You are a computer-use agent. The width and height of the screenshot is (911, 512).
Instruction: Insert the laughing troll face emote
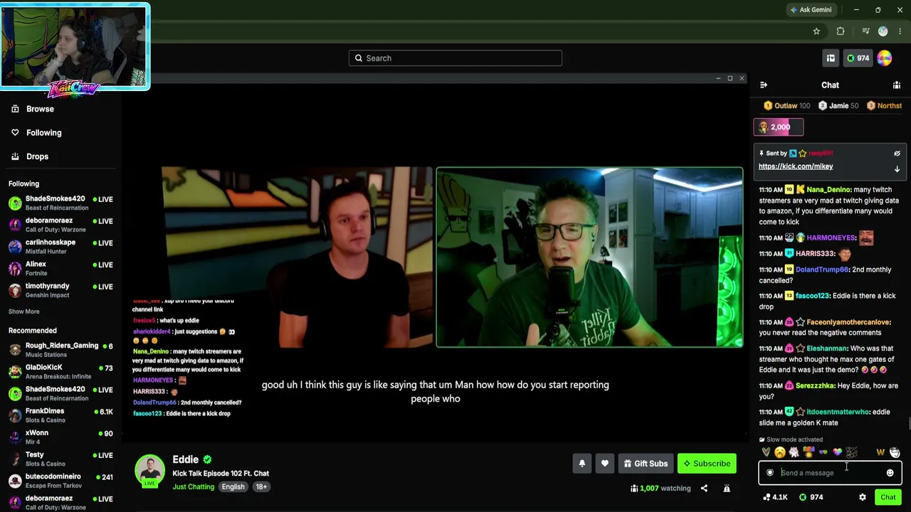click(895, 452)
